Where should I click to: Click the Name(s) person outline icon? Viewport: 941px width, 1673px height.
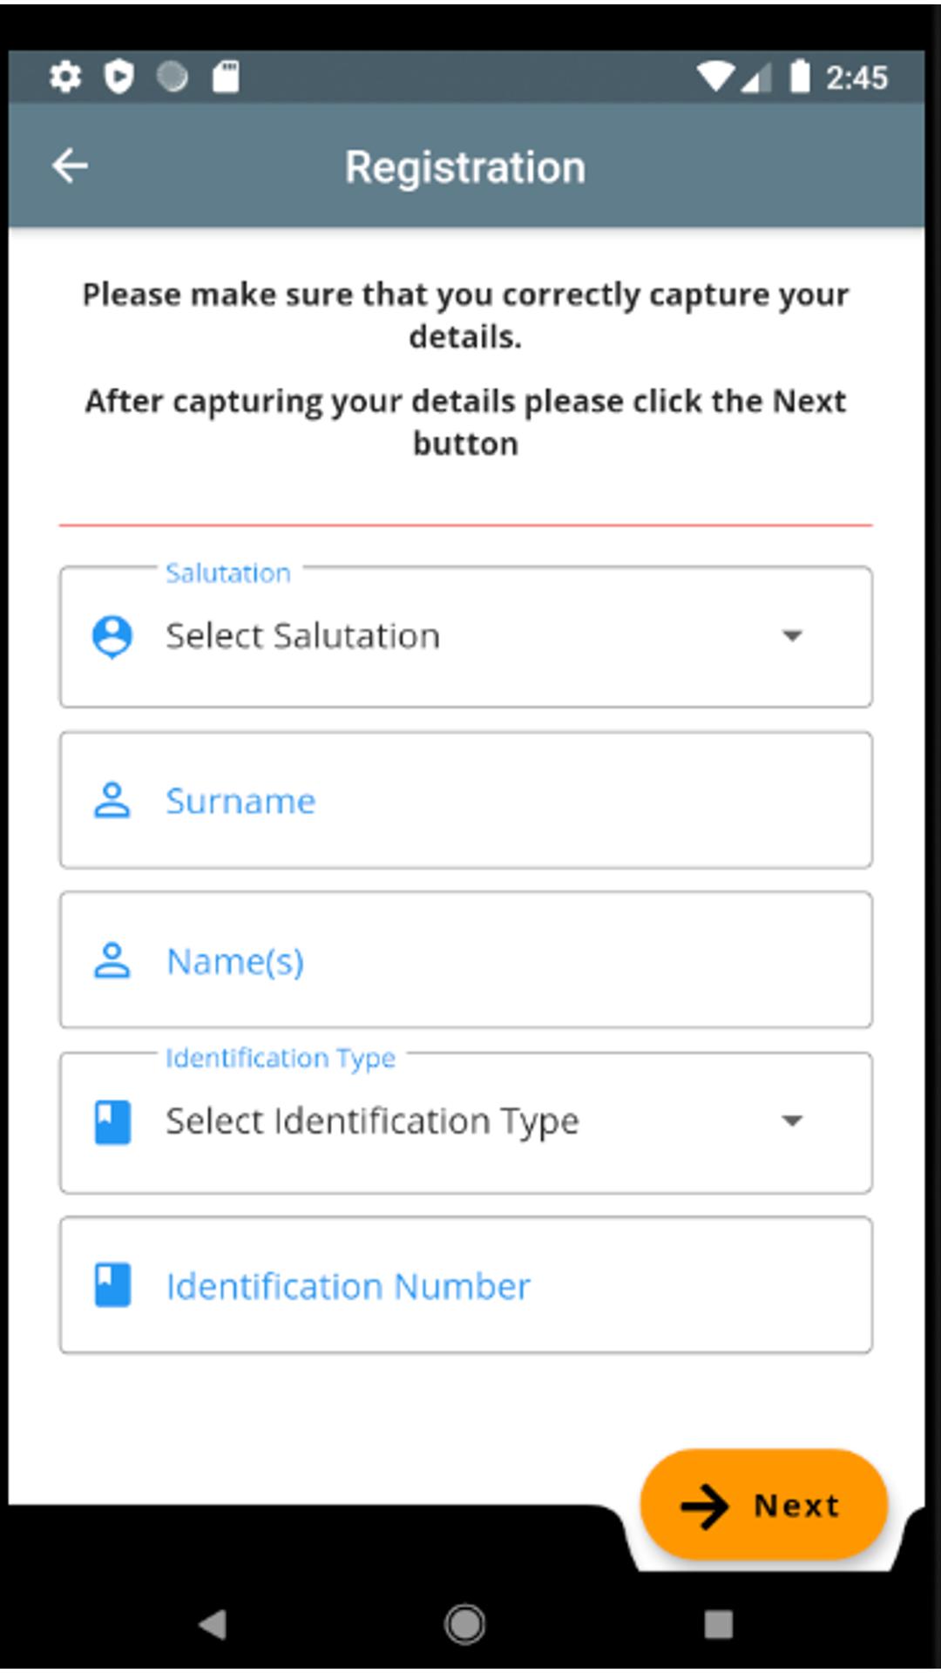point(112,960)
